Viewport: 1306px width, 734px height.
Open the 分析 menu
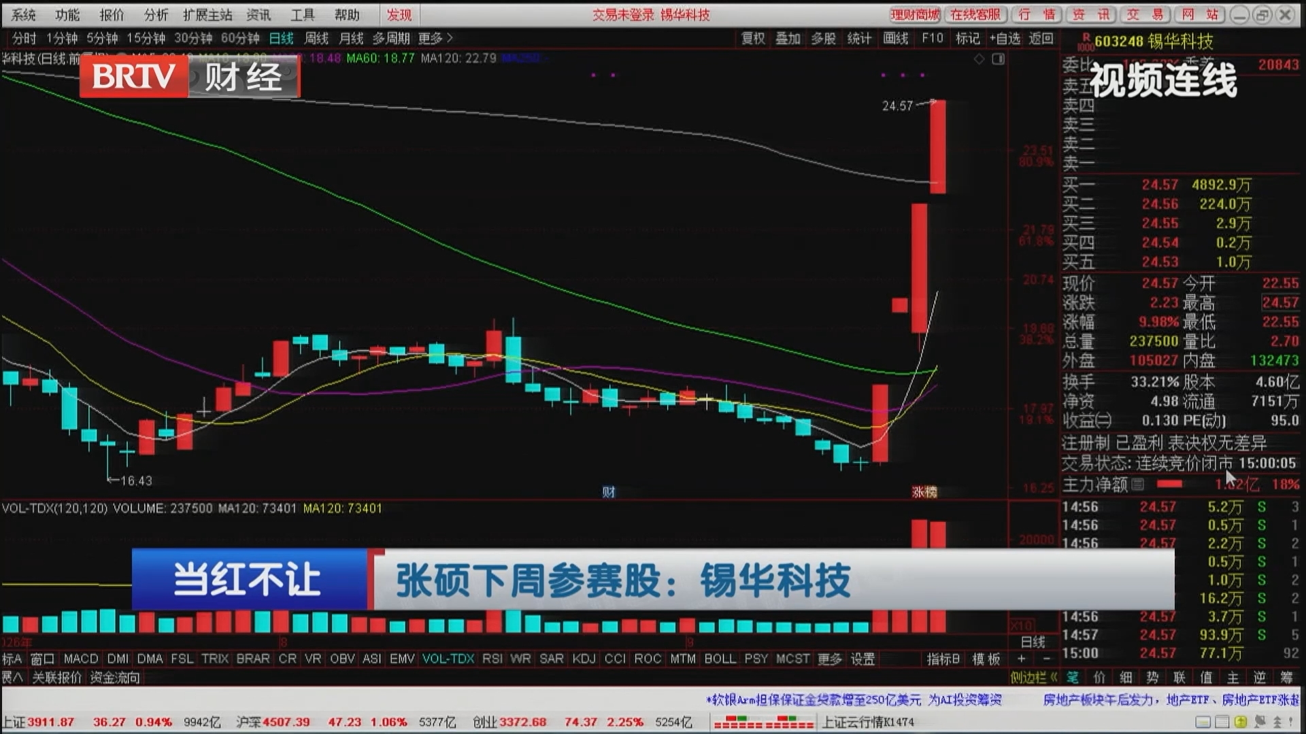click(x=156, y=14)
